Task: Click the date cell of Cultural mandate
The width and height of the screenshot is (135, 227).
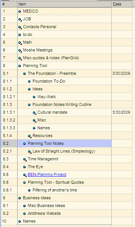Action: tap(122, 112)
